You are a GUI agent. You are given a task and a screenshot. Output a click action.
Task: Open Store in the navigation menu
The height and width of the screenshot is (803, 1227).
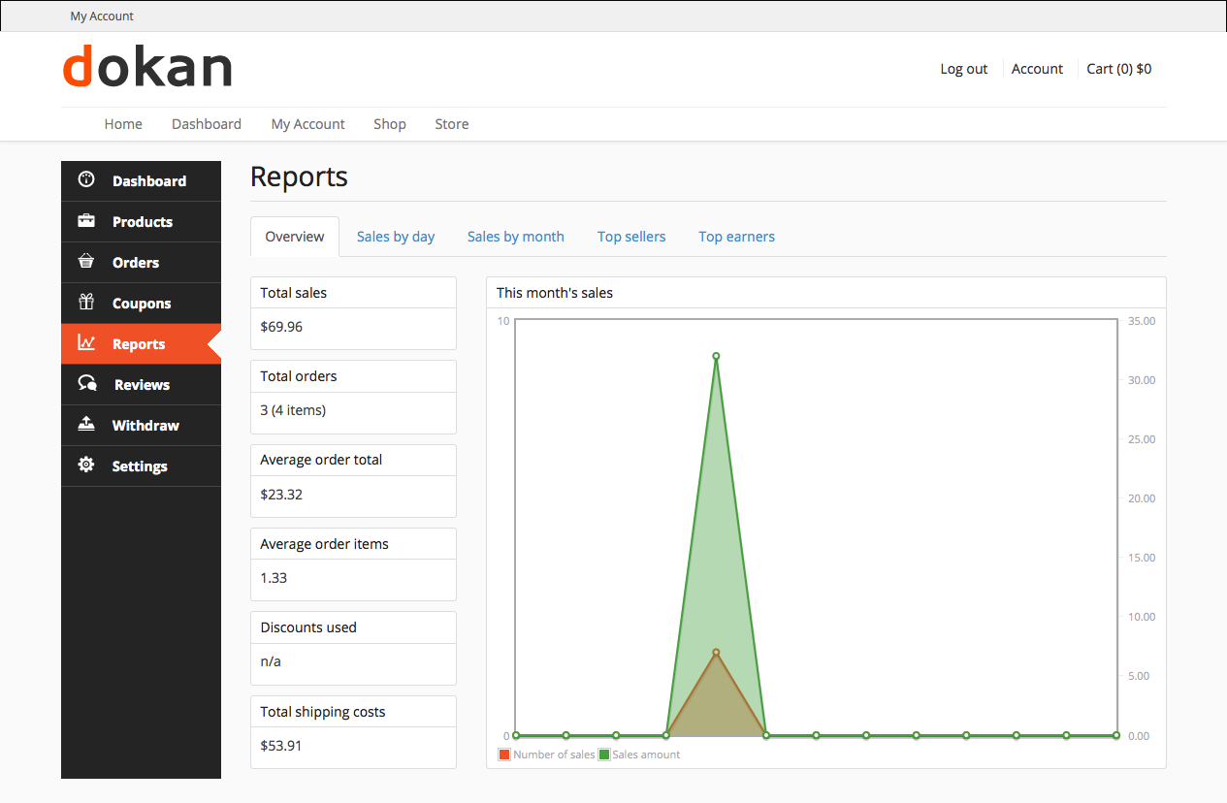pyautogui.click(x=452, y=124)
